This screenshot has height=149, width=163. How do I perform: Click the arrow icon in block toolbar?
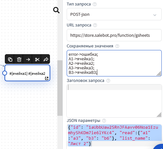point(28,59)
